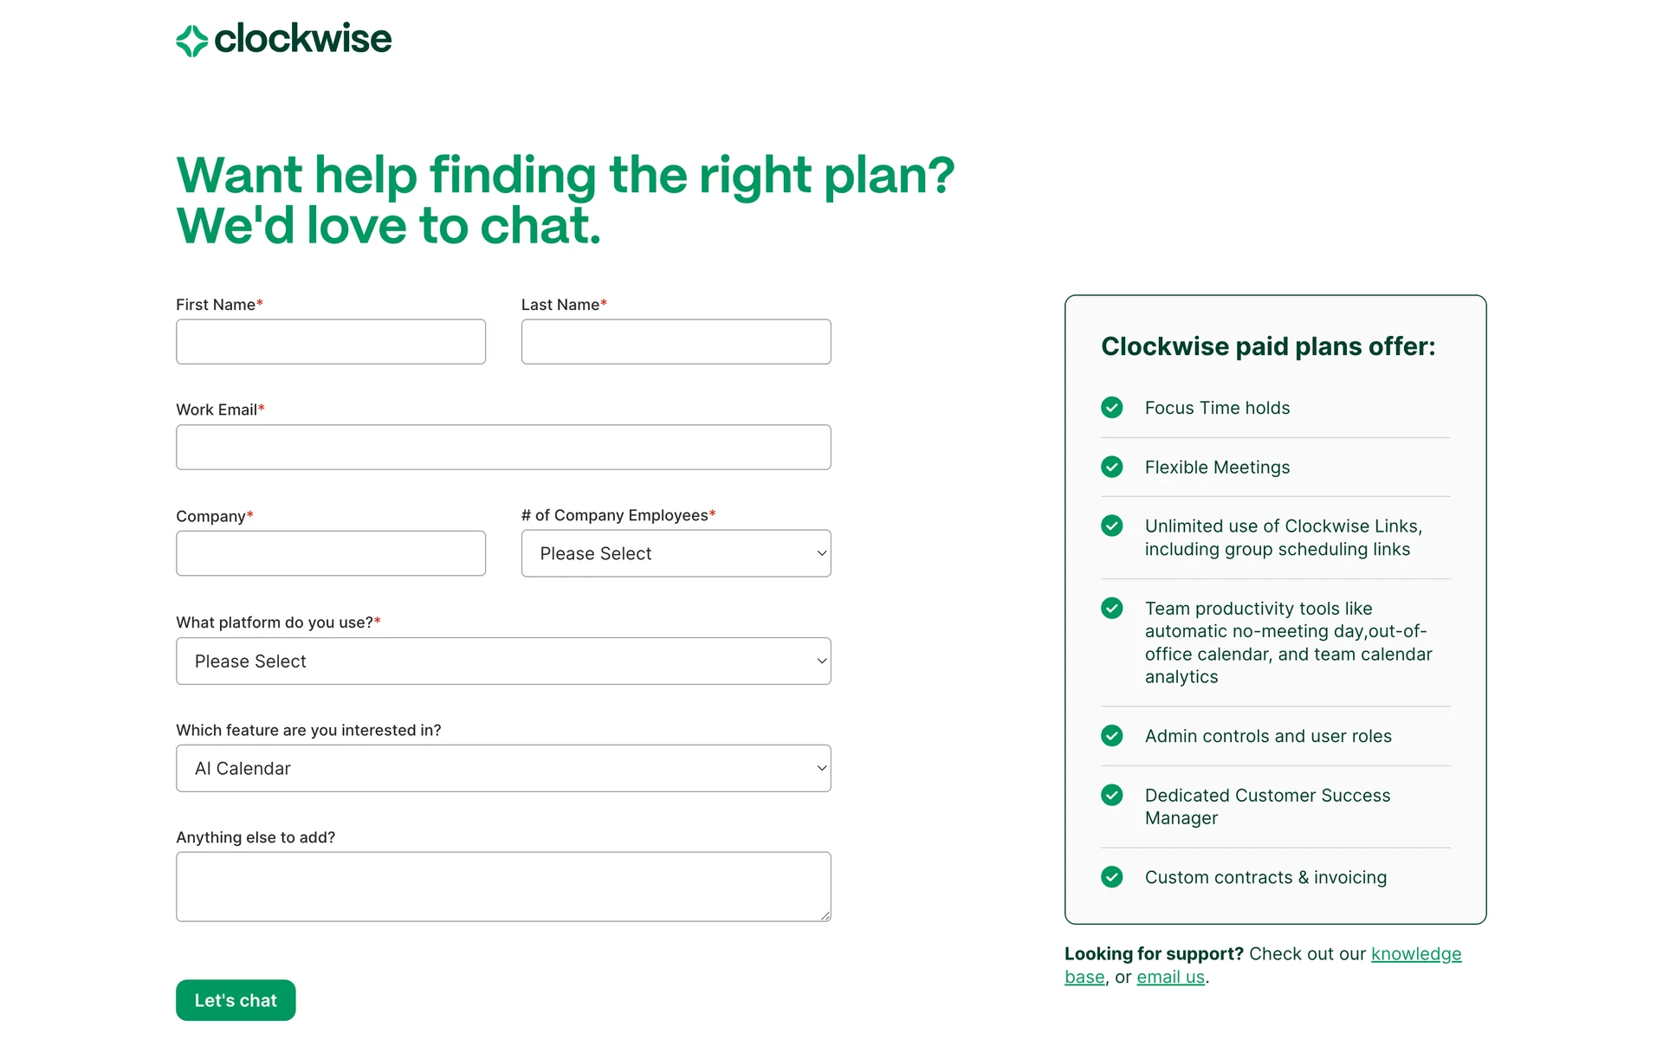Click checkmark next to Admin controls and user roles

click(x=1111, y=736)
